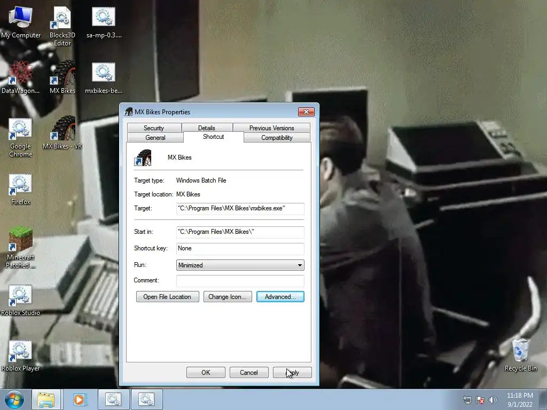Select the Blocks3D Editor desktop shortcut
Image resolution: width=547 pixels, height=410 pixels.
(x=62, y=27)
